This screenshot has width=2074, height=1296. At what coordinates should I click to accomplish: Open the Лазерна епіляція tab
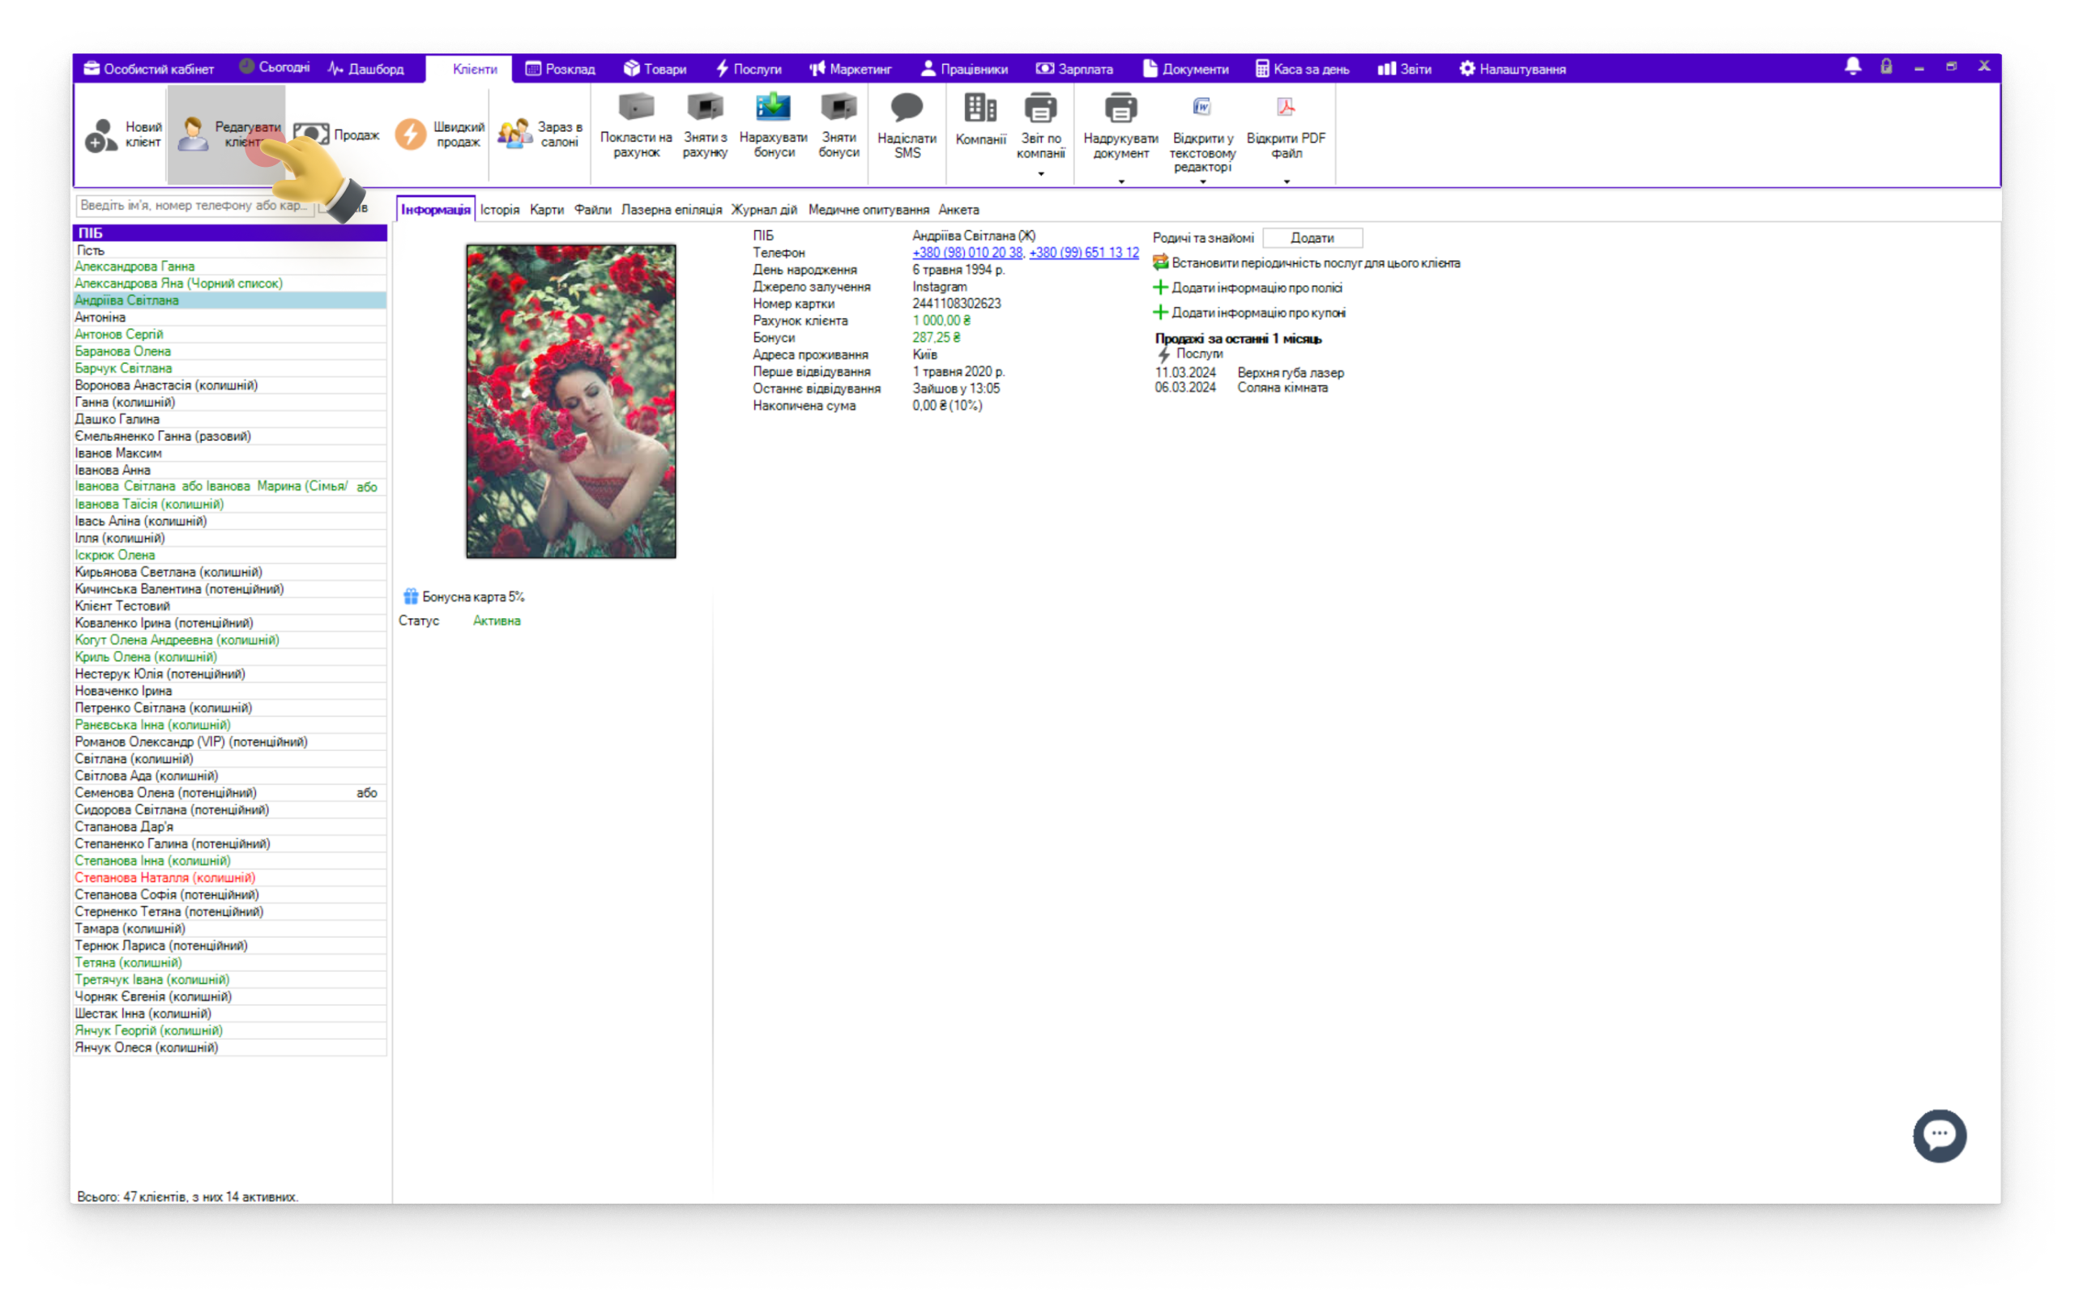tap(671, 209)
